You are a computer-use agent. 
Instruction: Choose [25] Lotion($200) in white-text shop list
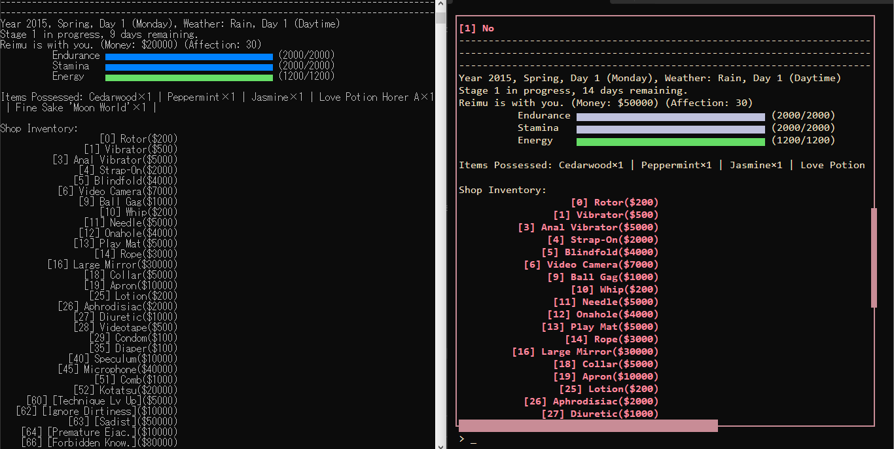pyautogui.click(x=134, y=296)
